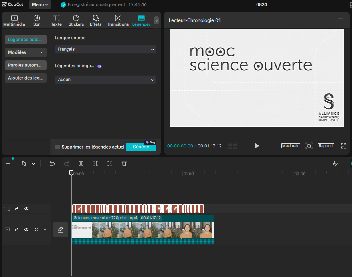Play the video preview
The image size is (352, 277).
257,146
